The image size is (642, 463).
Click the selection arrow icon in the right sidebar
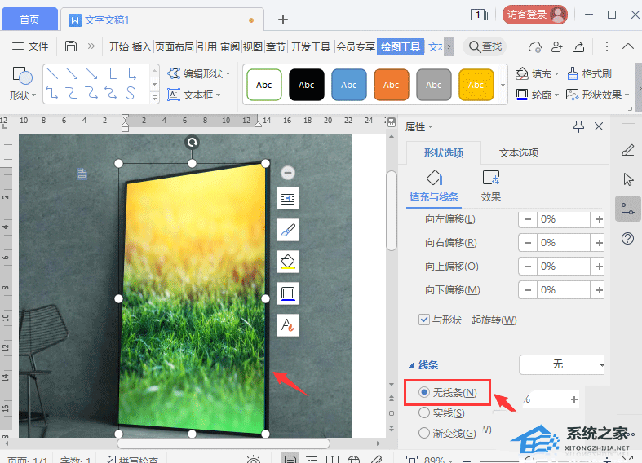tap(627, 179)
